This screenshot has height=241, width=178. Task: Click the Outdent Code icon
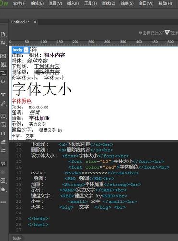pyautogui.click(x=3, y=150)
